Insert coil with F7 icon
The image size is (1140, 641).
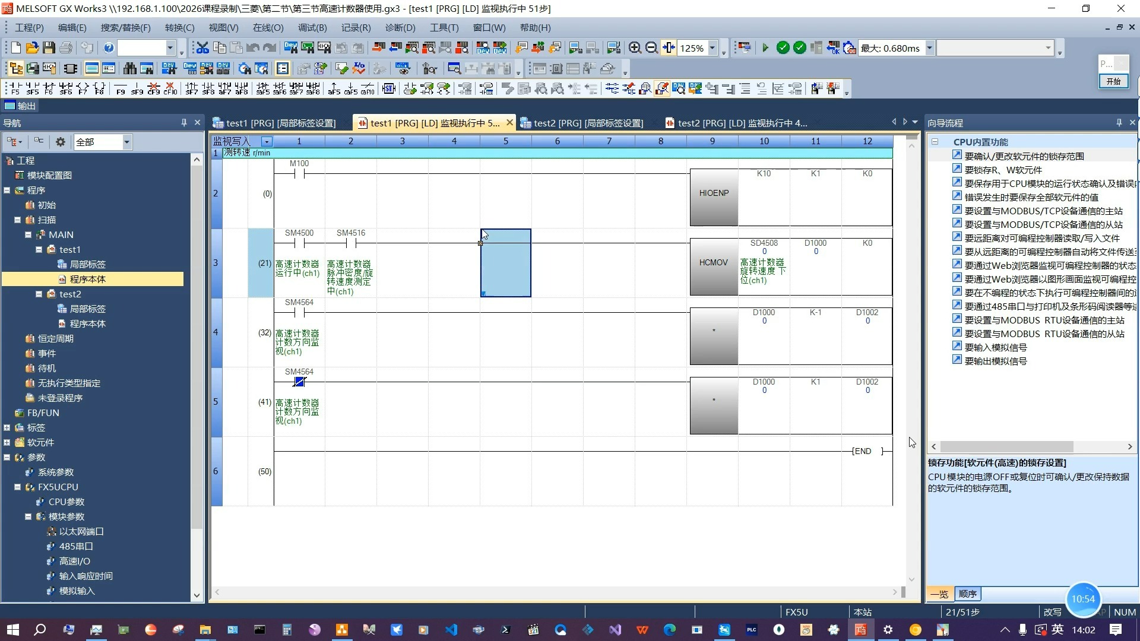point(83,89)
